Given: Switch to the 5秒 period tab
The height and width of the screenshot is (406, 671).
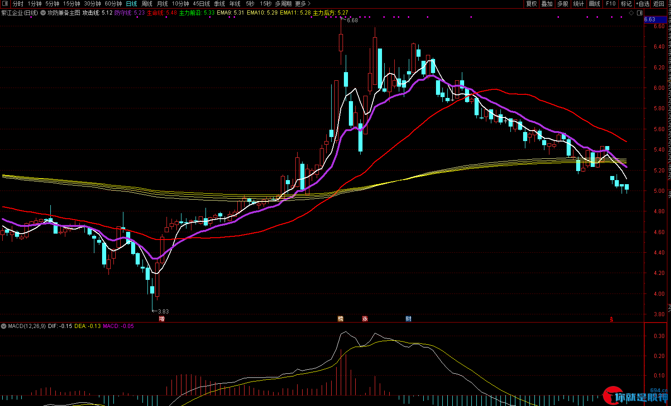Looking at the screenshot, I should (x=250, y=4).
